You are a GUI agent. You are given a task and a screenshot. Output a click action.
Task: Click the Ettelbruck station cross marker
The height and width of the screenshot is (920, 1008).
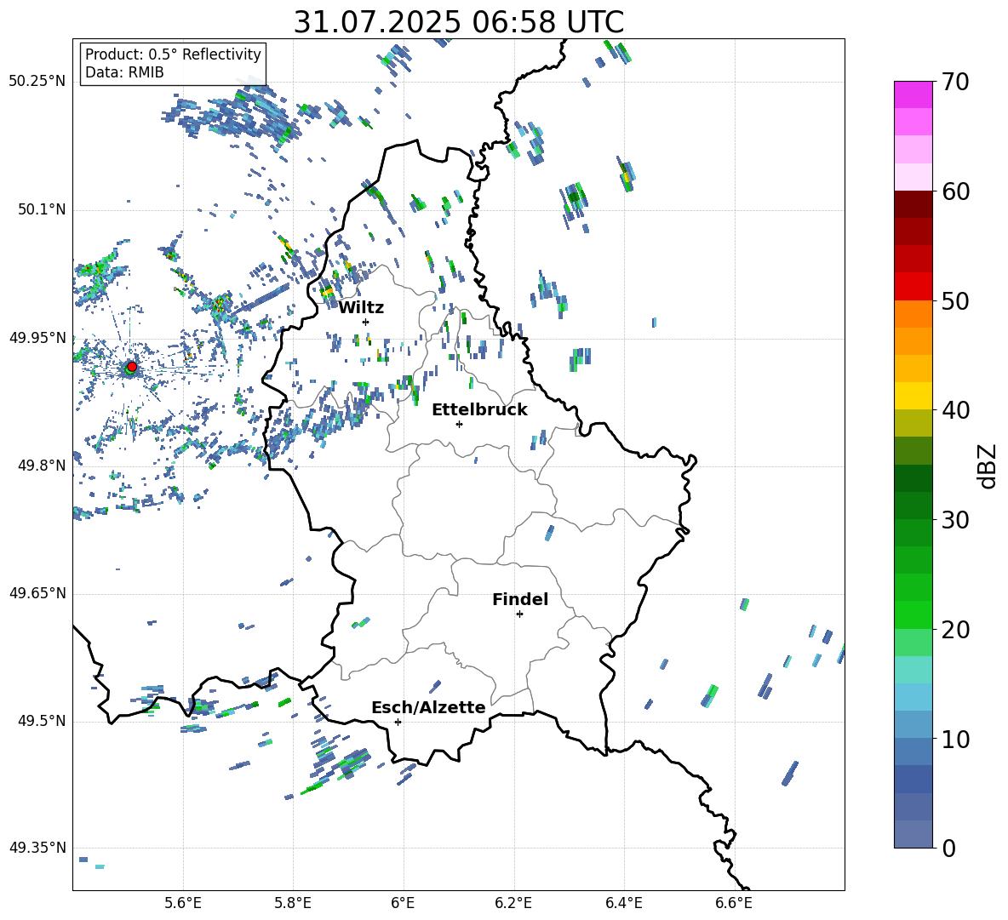tap(459, 424)
